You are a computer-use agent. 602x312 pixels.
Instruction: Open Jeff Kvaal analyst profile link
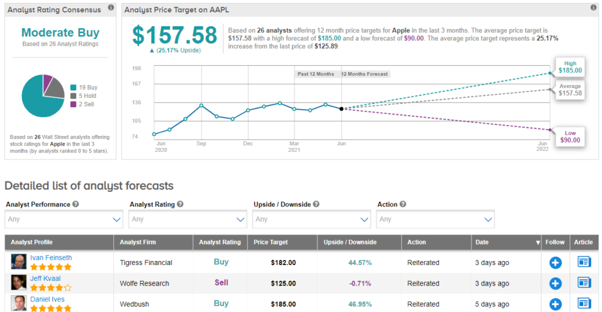45,279
